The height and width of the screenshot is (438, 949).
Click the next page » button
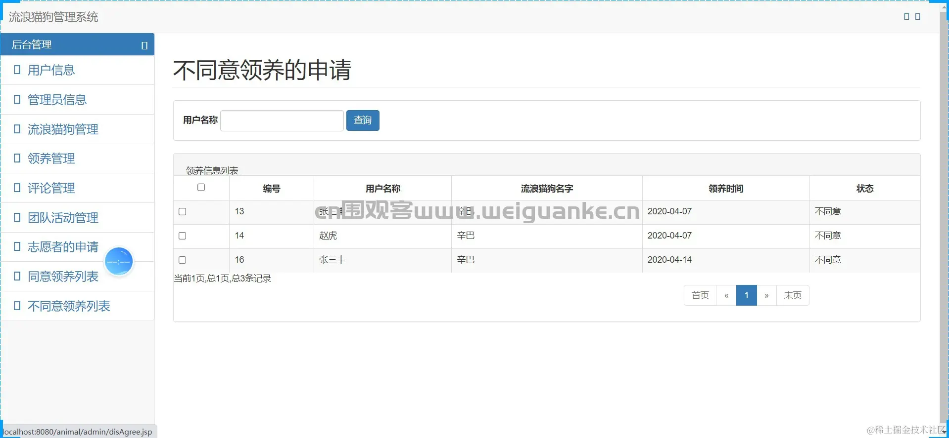click(766, 295)
